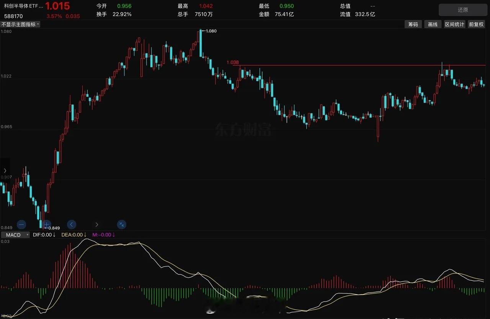Click the 0.965 price axis label
The image size is (490, 319).
click(x=6, y=127)
